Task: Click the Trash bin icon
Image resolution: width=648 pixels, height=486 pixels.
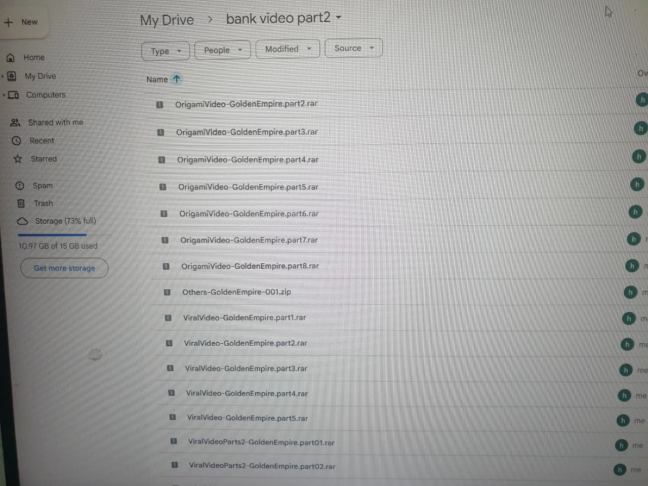Action: (x=21, y=204)
